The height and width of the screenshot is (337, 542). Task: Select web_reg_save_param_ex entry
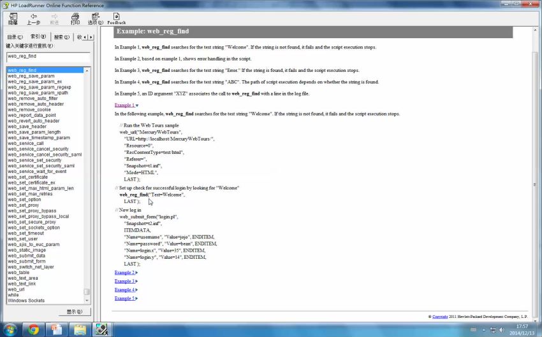pyautogui.click(x=34, y=81)
